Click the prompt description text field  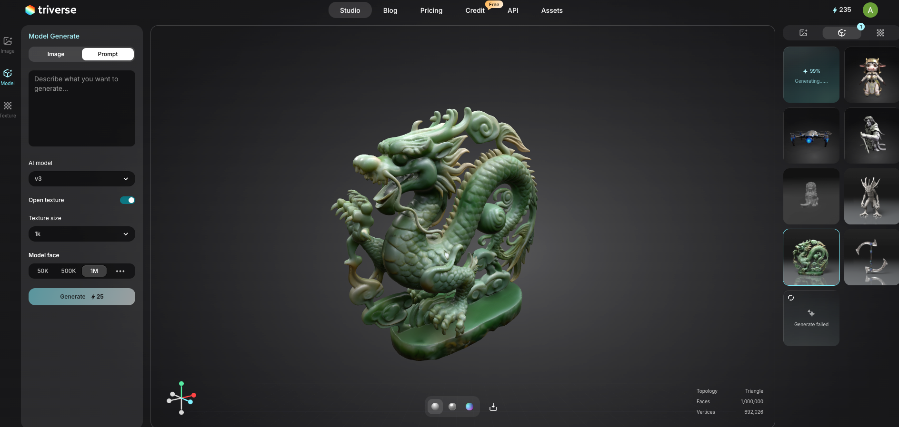tap(82, 108)
